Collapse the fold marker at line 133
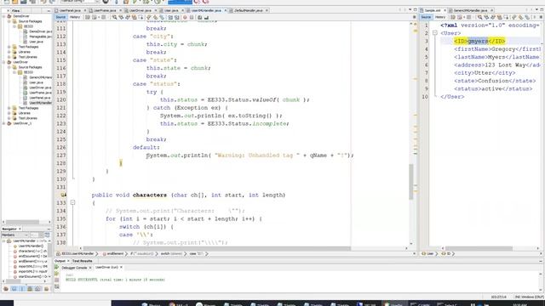545x306 pixels. [72, 202]
